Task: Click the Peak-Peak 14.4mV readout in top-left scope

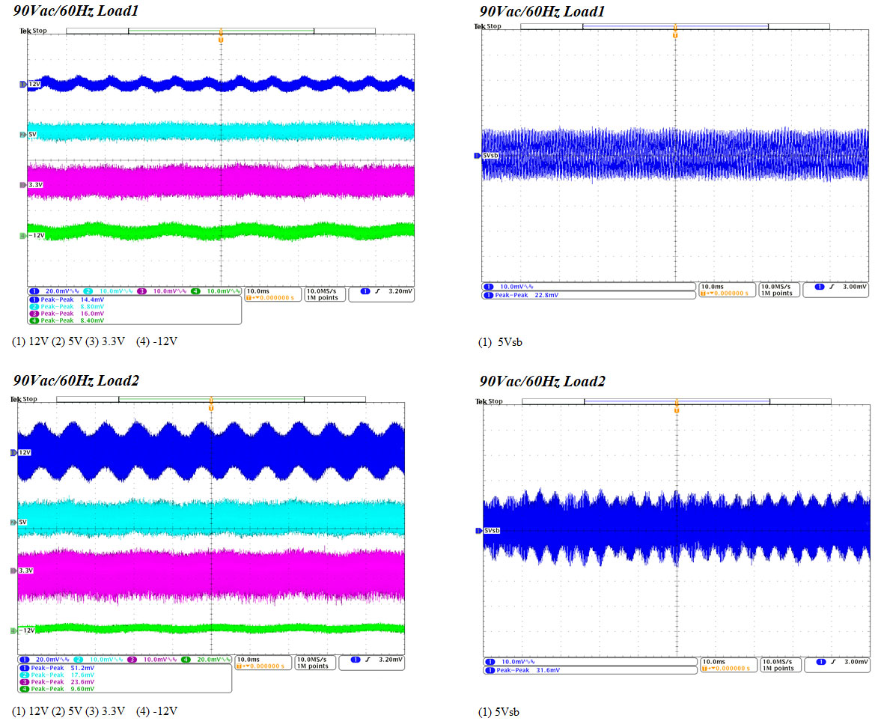Action: pos(73,299)
